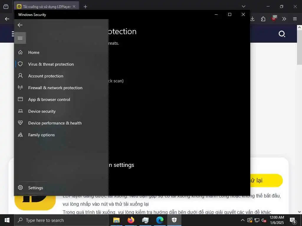Open Device security section
This screenshot has width=302, height=226.
tap(61, 111)
